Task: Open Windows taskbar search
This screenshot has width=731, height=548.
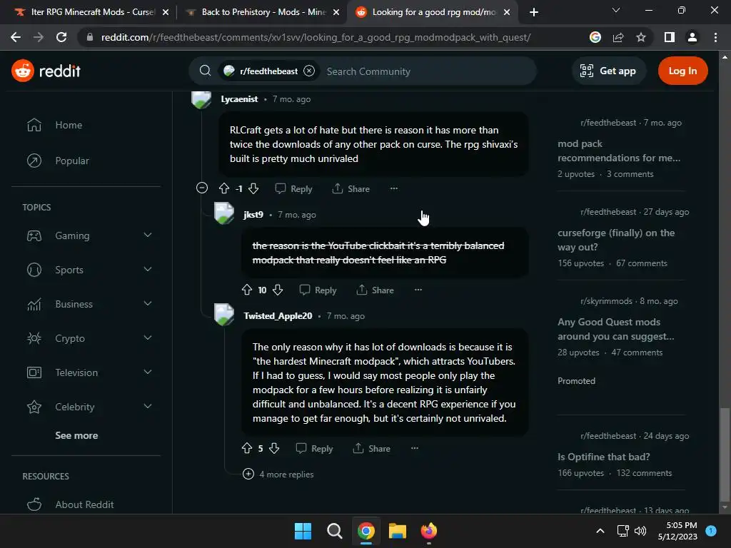Action: click(334, 531)
